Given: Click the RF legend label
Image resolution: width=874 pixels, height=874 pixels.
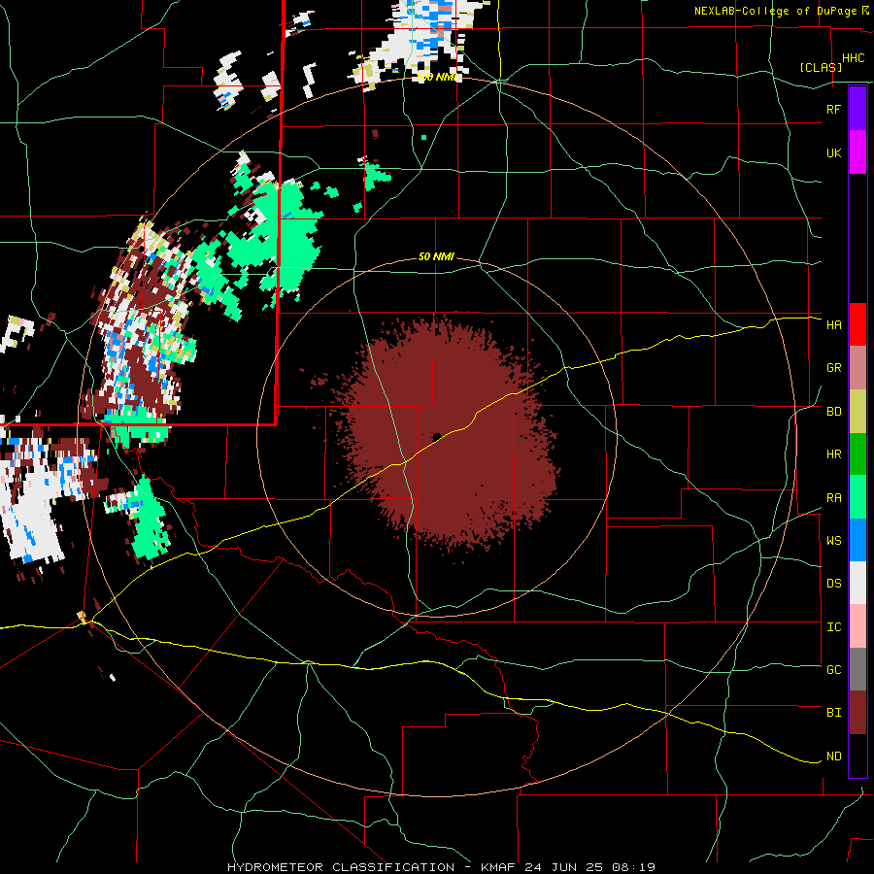Looking at the screenshot, I should pos(833,109).
